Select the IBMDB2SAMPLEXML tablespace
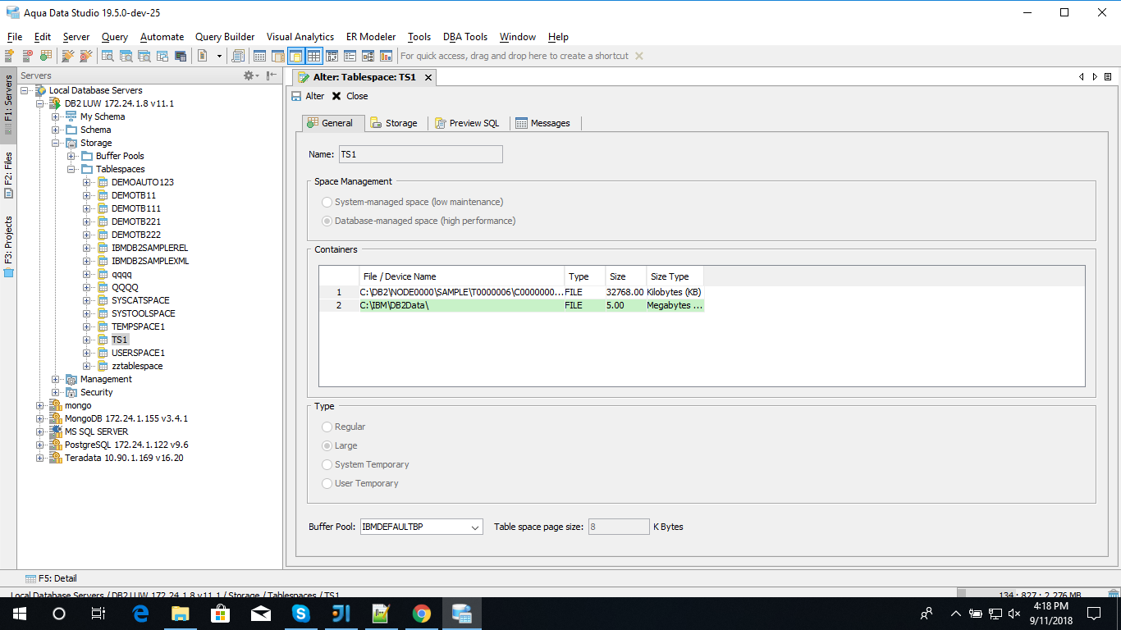This screenshot has width=1121, height=630. pyautogui.click(x=150, y=261)
